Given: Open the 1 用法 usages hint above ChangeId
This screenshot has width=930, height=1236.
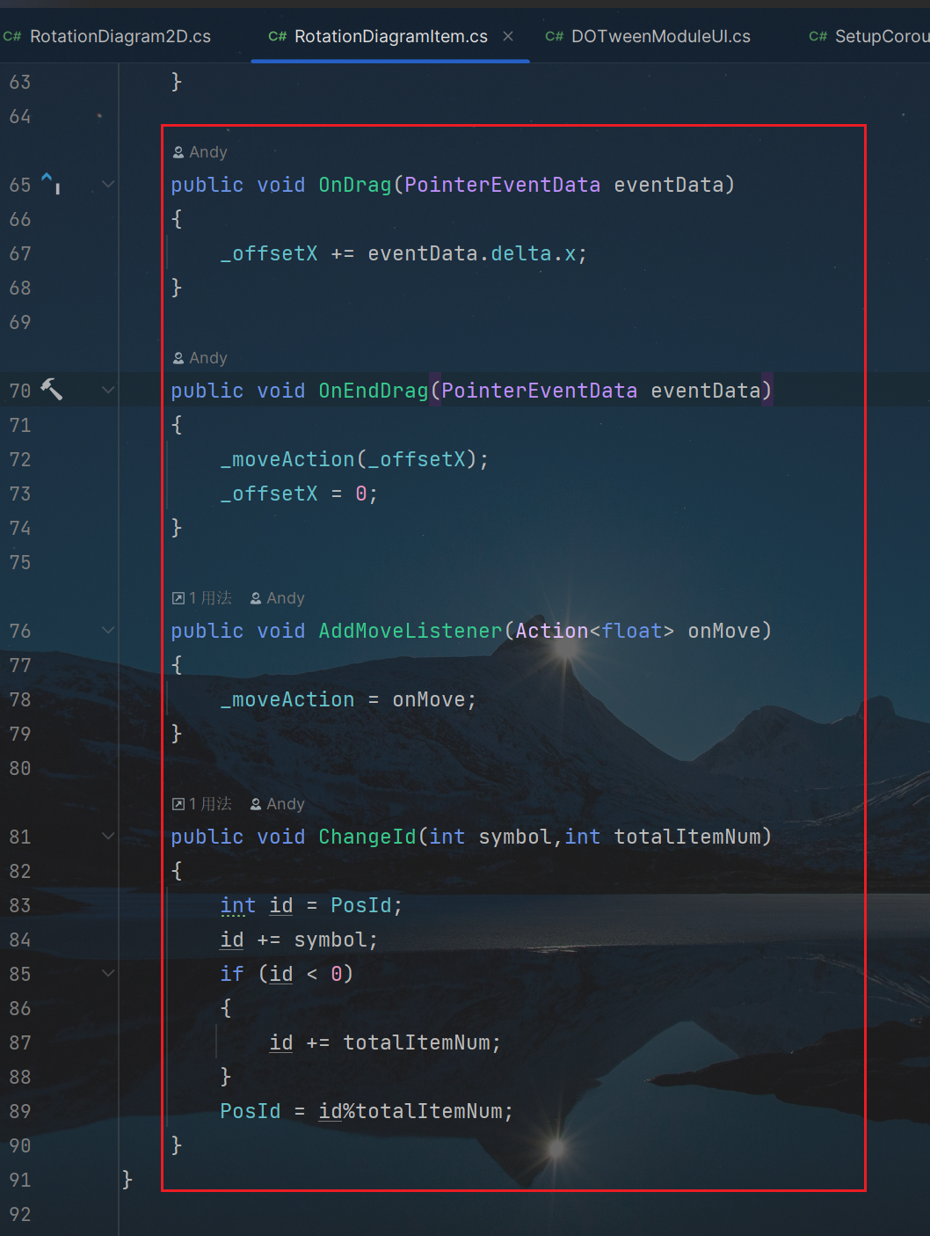Looking at the screenshot, I should 202,804.
